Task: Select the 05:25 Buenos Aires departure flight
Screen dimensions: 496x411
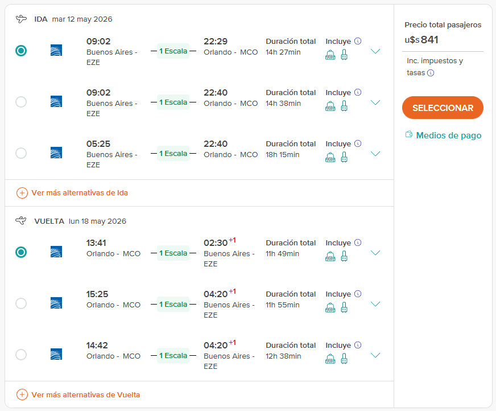Action: [x=21, y=153]
